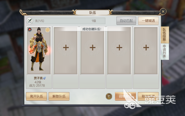Click the 取消跟随 button

(x=148, y=96)
